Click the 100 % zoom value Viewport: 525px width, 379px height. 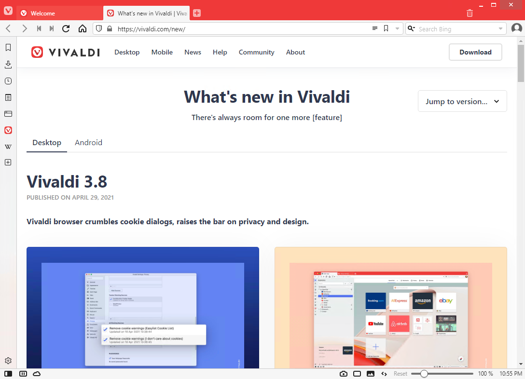[485, 374]
